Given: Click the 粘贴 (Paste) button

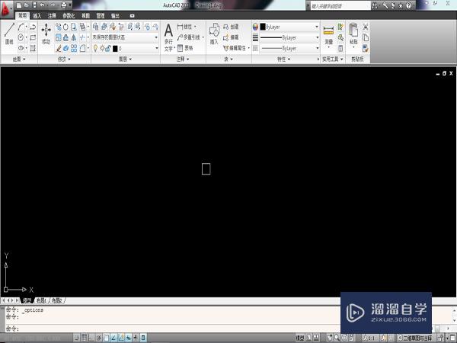Looking at the screenshot, I should coord(353,35).
